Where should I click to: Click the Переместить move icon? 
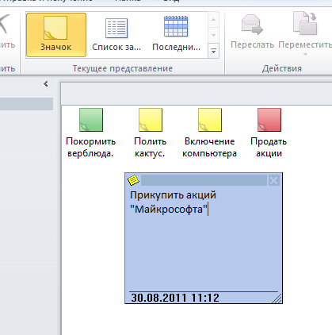pos(305,23)
